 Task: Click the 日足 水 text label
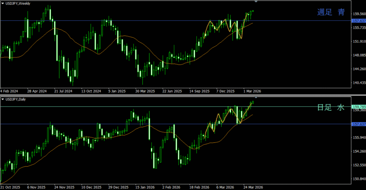(331, 107)
